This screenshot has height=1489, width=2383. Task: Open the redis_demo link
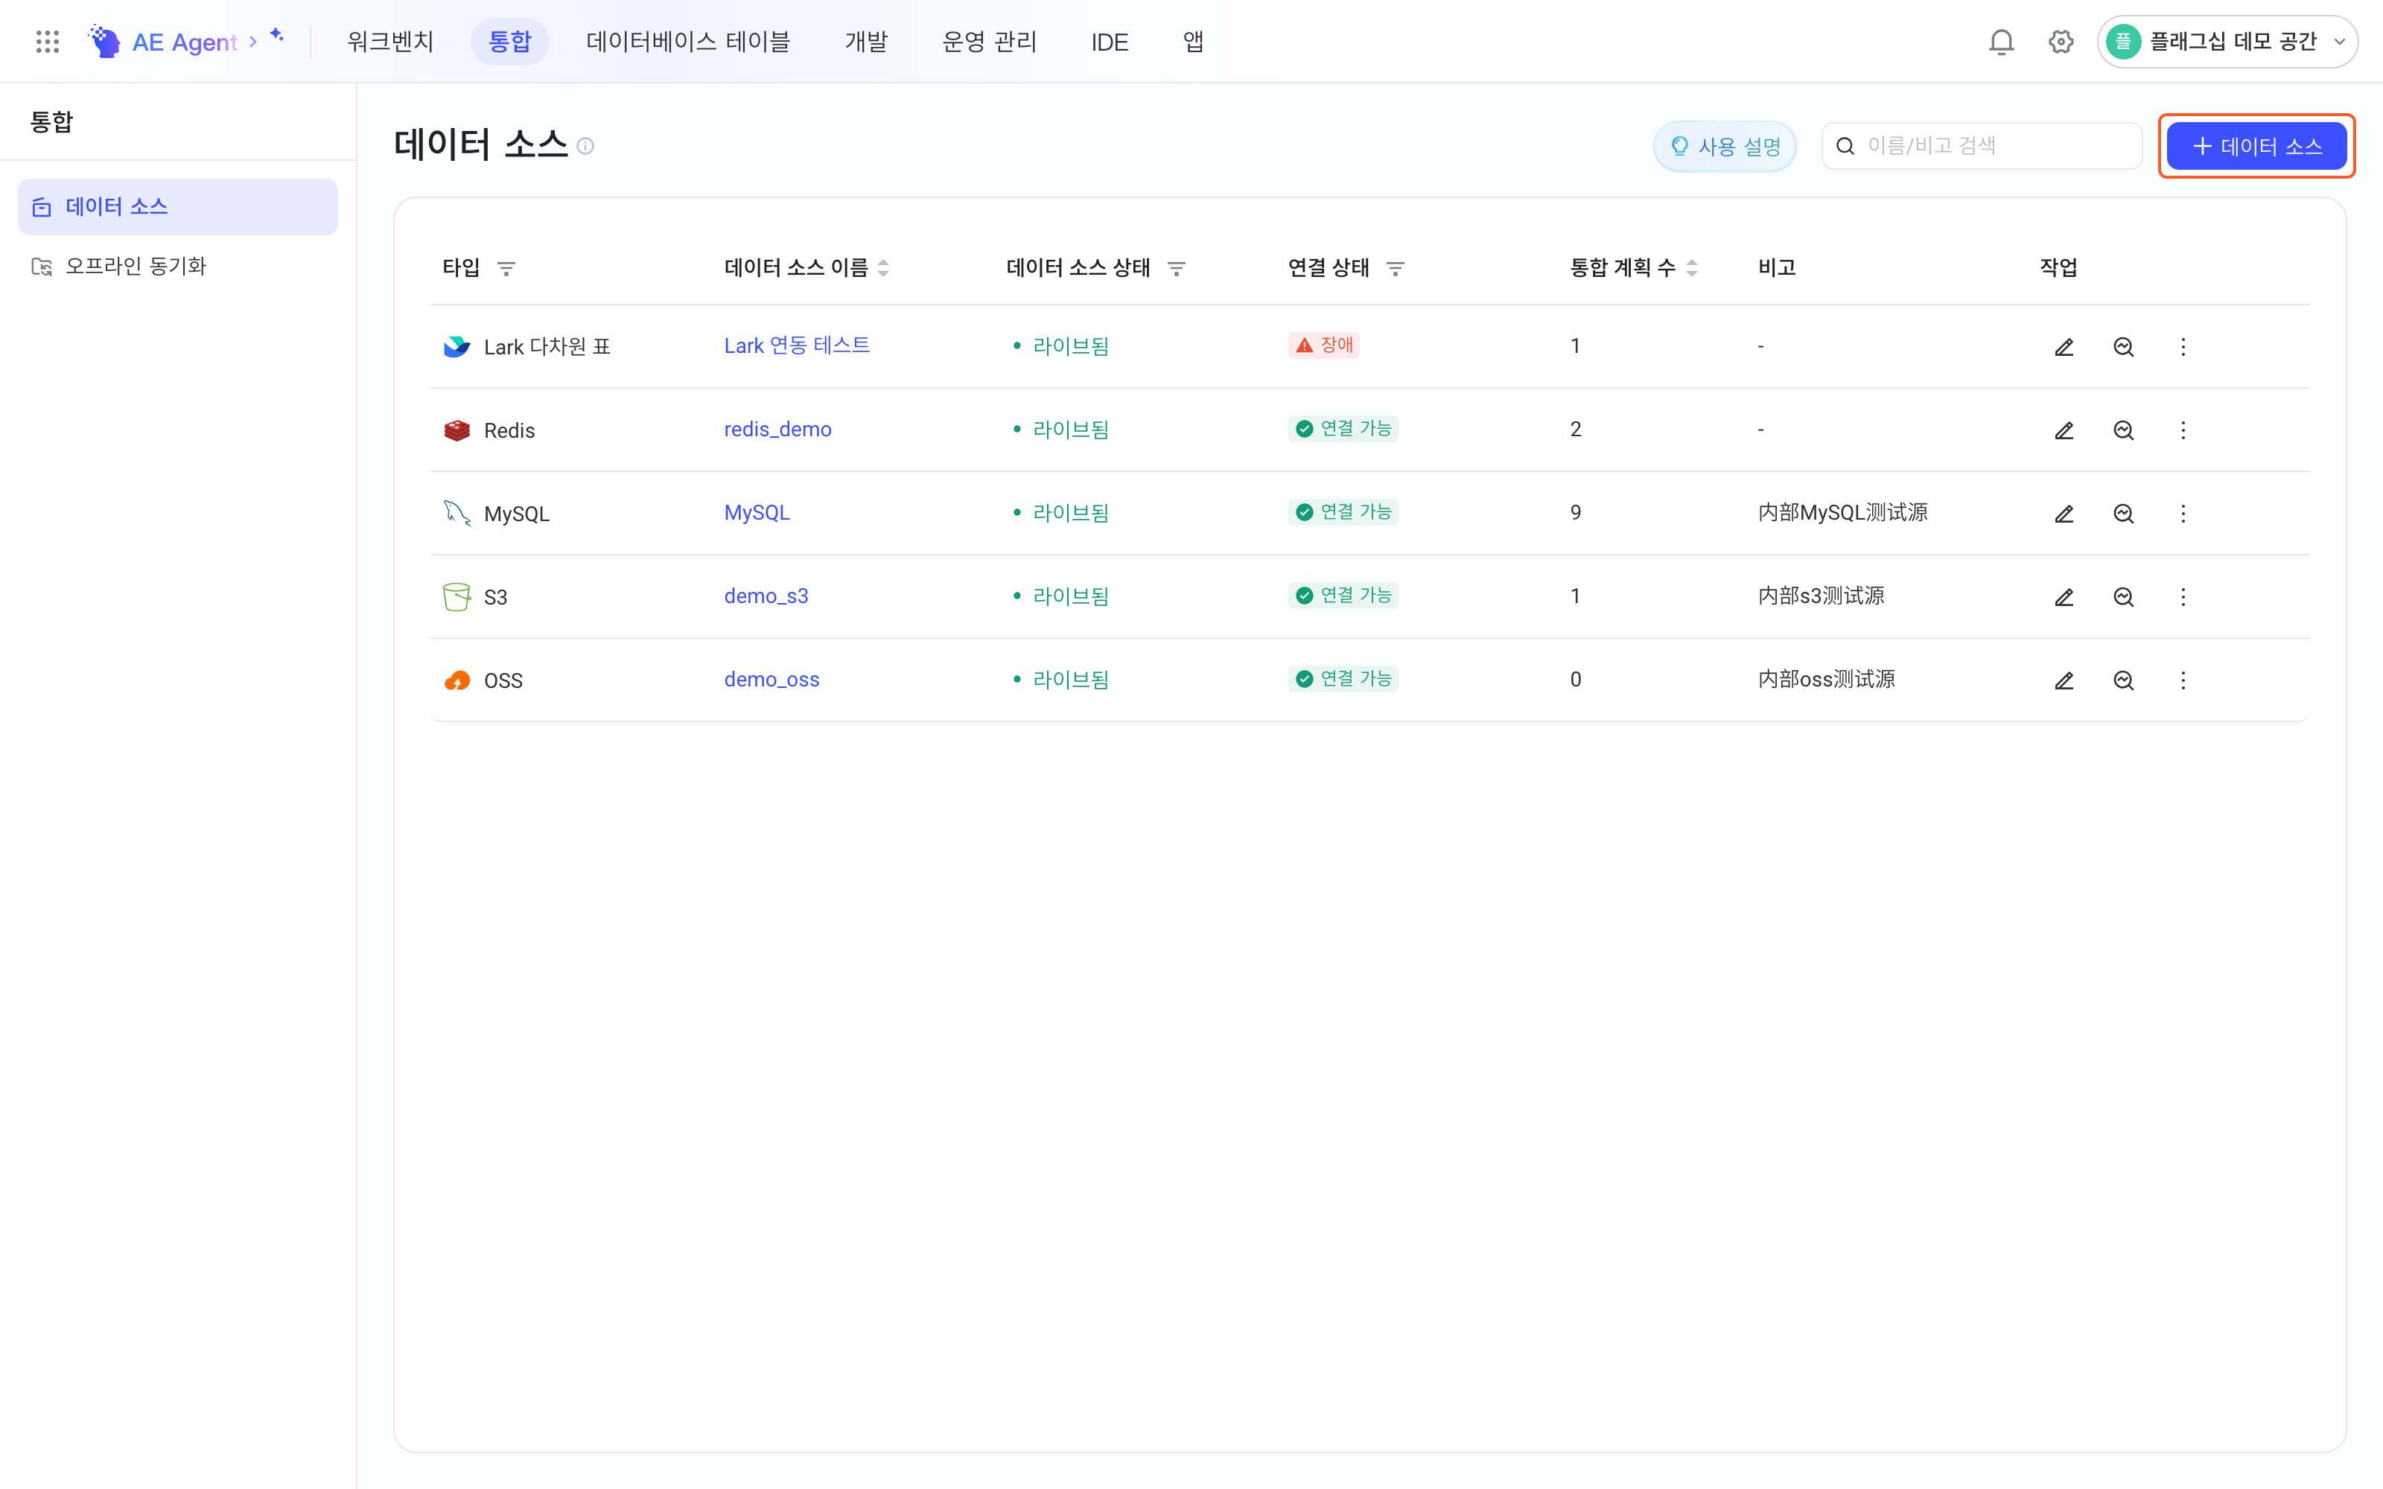tap(777, 430)
